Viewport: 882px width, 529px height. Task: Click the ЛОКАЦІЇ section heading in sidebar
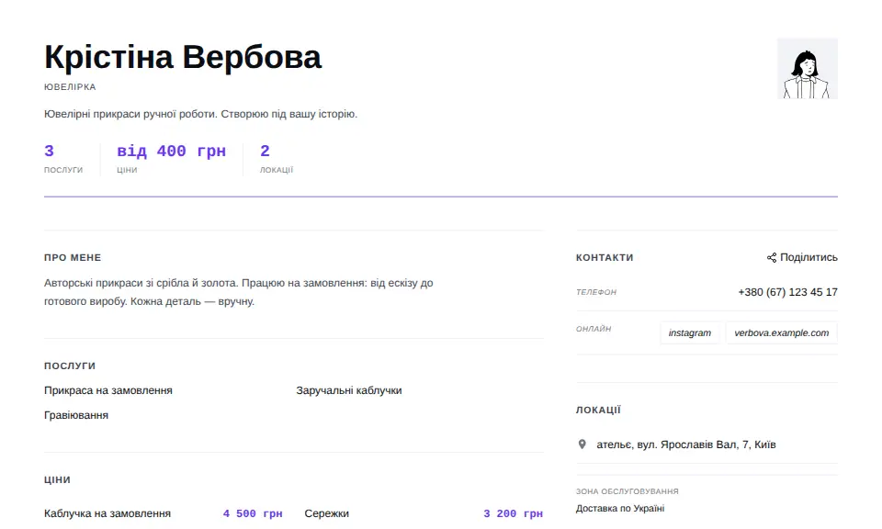598,410
